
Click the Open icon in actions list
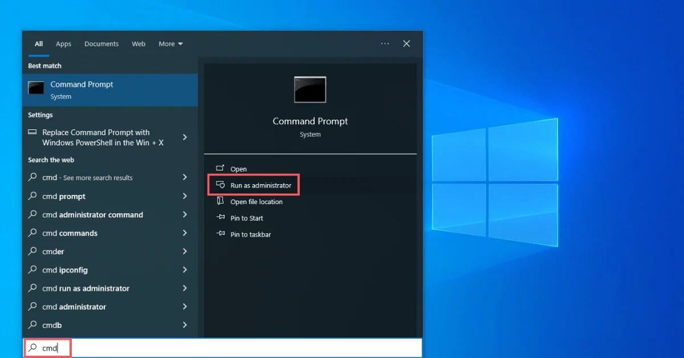click(220, 169)
